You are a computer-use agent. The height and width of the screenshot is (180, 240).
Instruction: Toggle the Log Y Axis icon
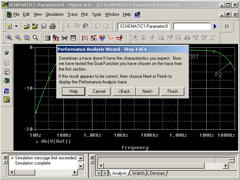pyautogui.click(x=73, y=38)
